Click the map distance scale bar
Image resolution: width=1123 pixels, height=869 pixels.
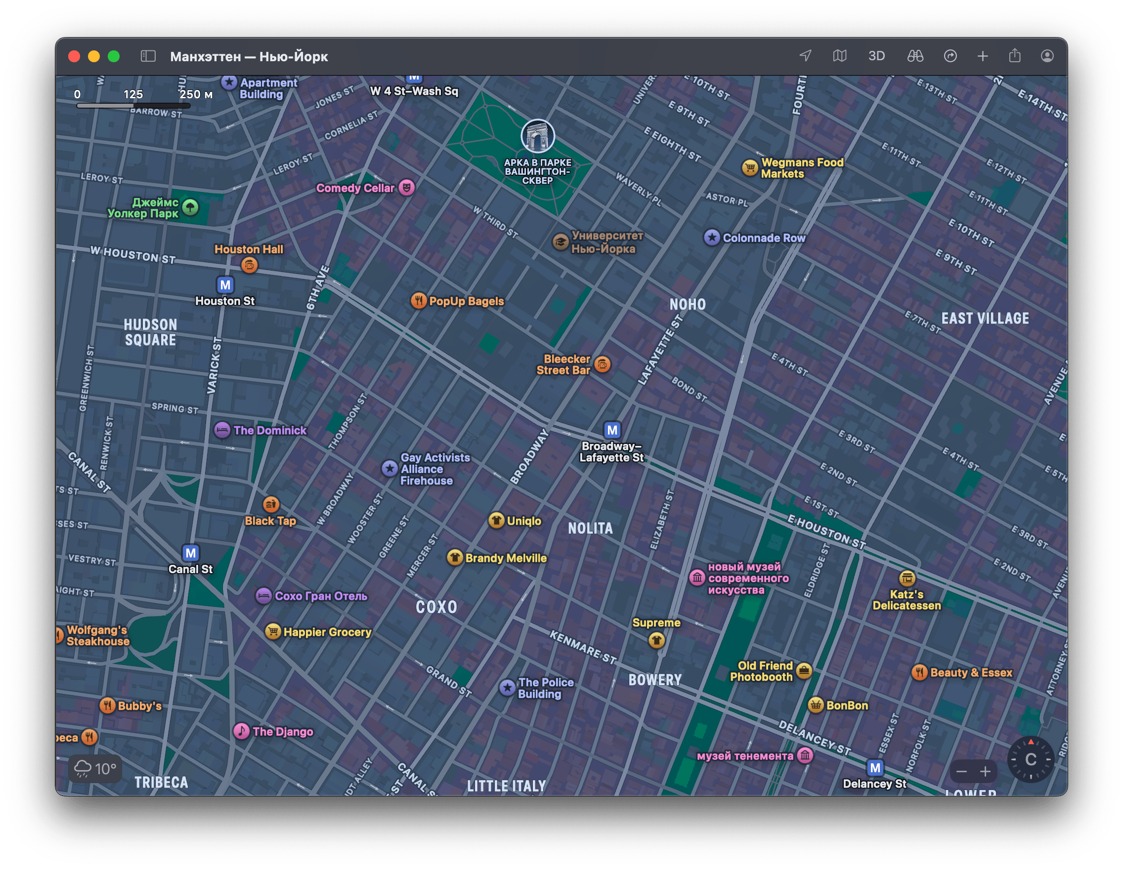click(x=133, y=105)
